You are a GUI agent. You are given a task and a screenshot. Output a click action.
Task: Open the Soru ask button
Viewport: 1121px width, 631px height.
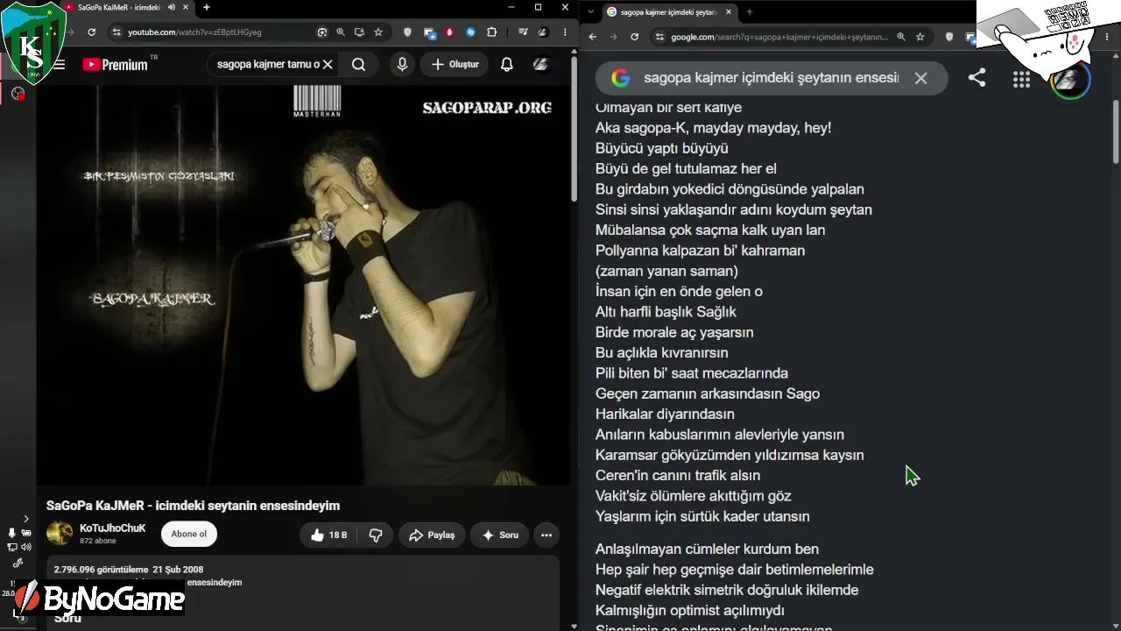[500, 535]
